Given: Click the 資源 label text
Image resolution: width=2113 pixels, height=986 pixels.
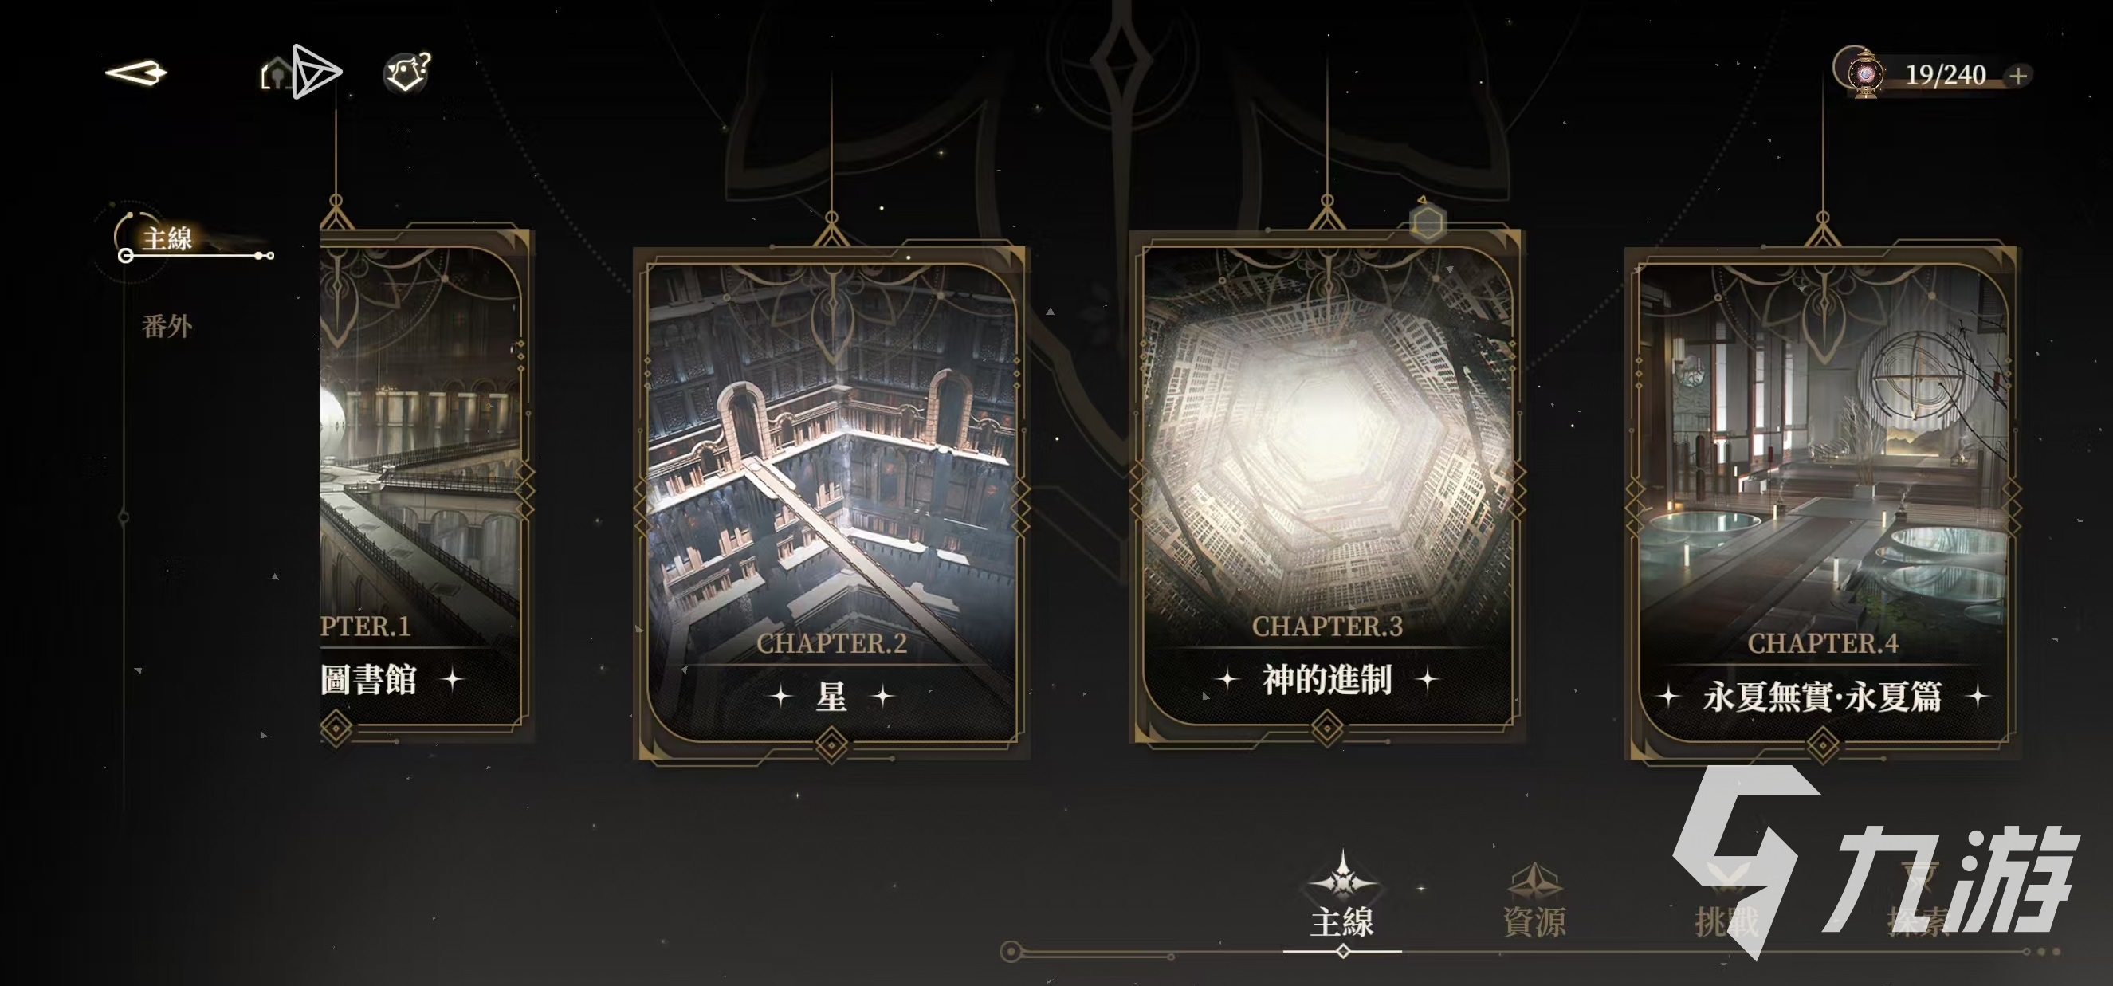Looking at the screenshot, I should tap(1534, 921).
